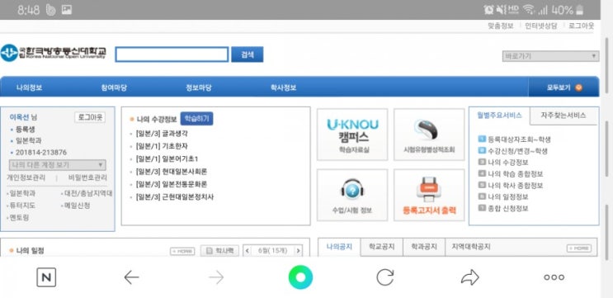Tap the share arrow icon
Screen dimensions: 613x298
[x=470, y=277]
